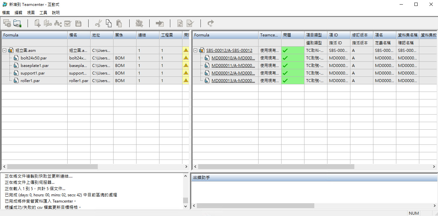Click the 出錯助手 panel title

201,178
